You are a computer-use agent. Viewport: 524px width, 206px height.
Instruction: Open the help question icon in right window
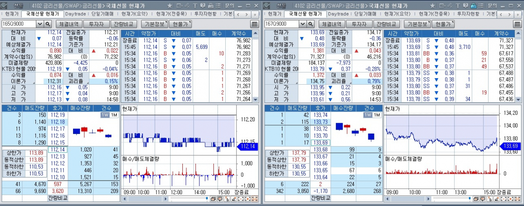click(x=465, y=6)
